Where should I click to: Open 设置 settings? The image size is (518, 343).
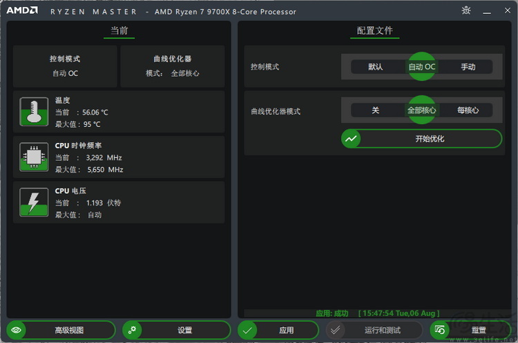pyautogui.click(x=176, y=330)
